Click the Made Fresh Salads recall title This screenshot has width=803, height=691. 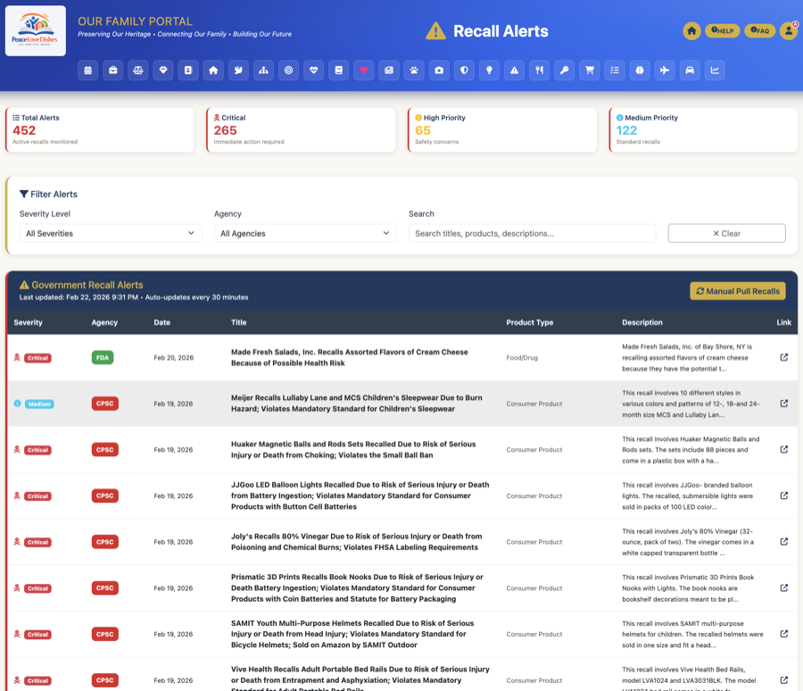[x=349, y=357]
